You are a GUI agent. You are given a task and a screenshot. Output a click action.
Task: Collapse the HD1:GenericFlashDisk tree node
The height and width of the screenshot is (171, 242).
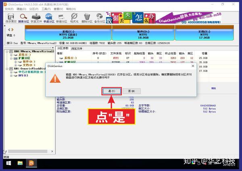pos(7,69)
